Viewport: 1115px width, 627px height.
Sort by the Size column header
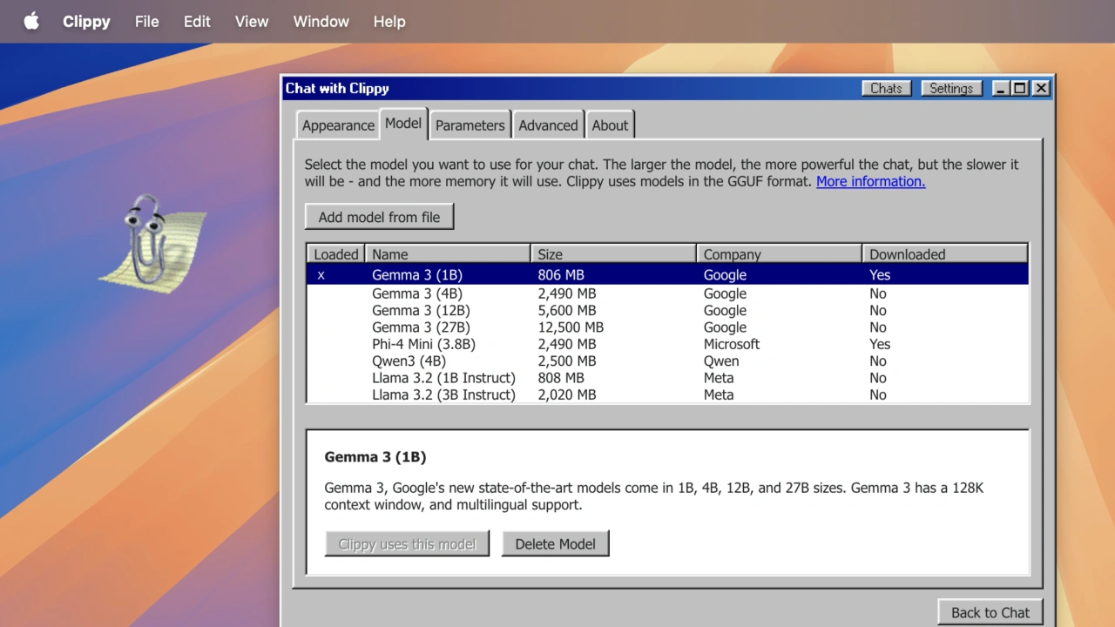click(612, 254)
